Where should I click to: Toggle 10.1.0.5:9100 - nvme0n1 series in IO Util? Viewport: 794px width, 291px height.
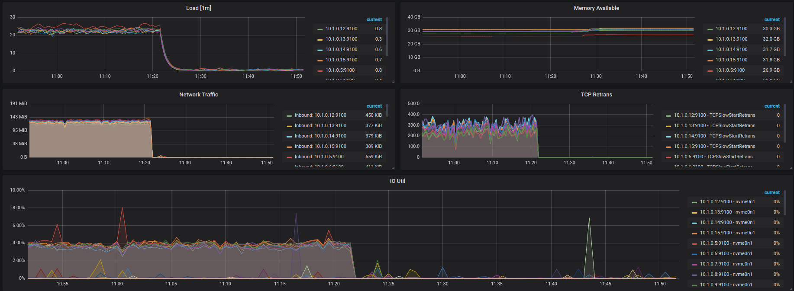point(726,243)
